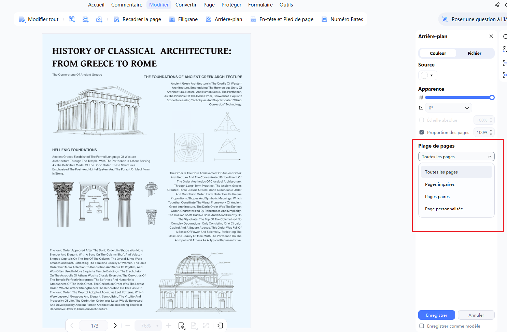507x332 pixels.
Task: Open the Convertir menu
Action: click(186, 5)
